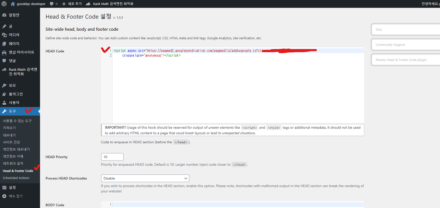This screenshot has width=440, height=208.
Task: Expand Review Head & Footer Code plugin
Action: pyautogui.click(x=406, y=60)
